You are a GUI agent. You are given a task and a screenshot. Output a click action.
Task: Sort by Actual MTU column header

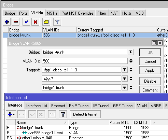pyautogui.click(x=121, y=123)
